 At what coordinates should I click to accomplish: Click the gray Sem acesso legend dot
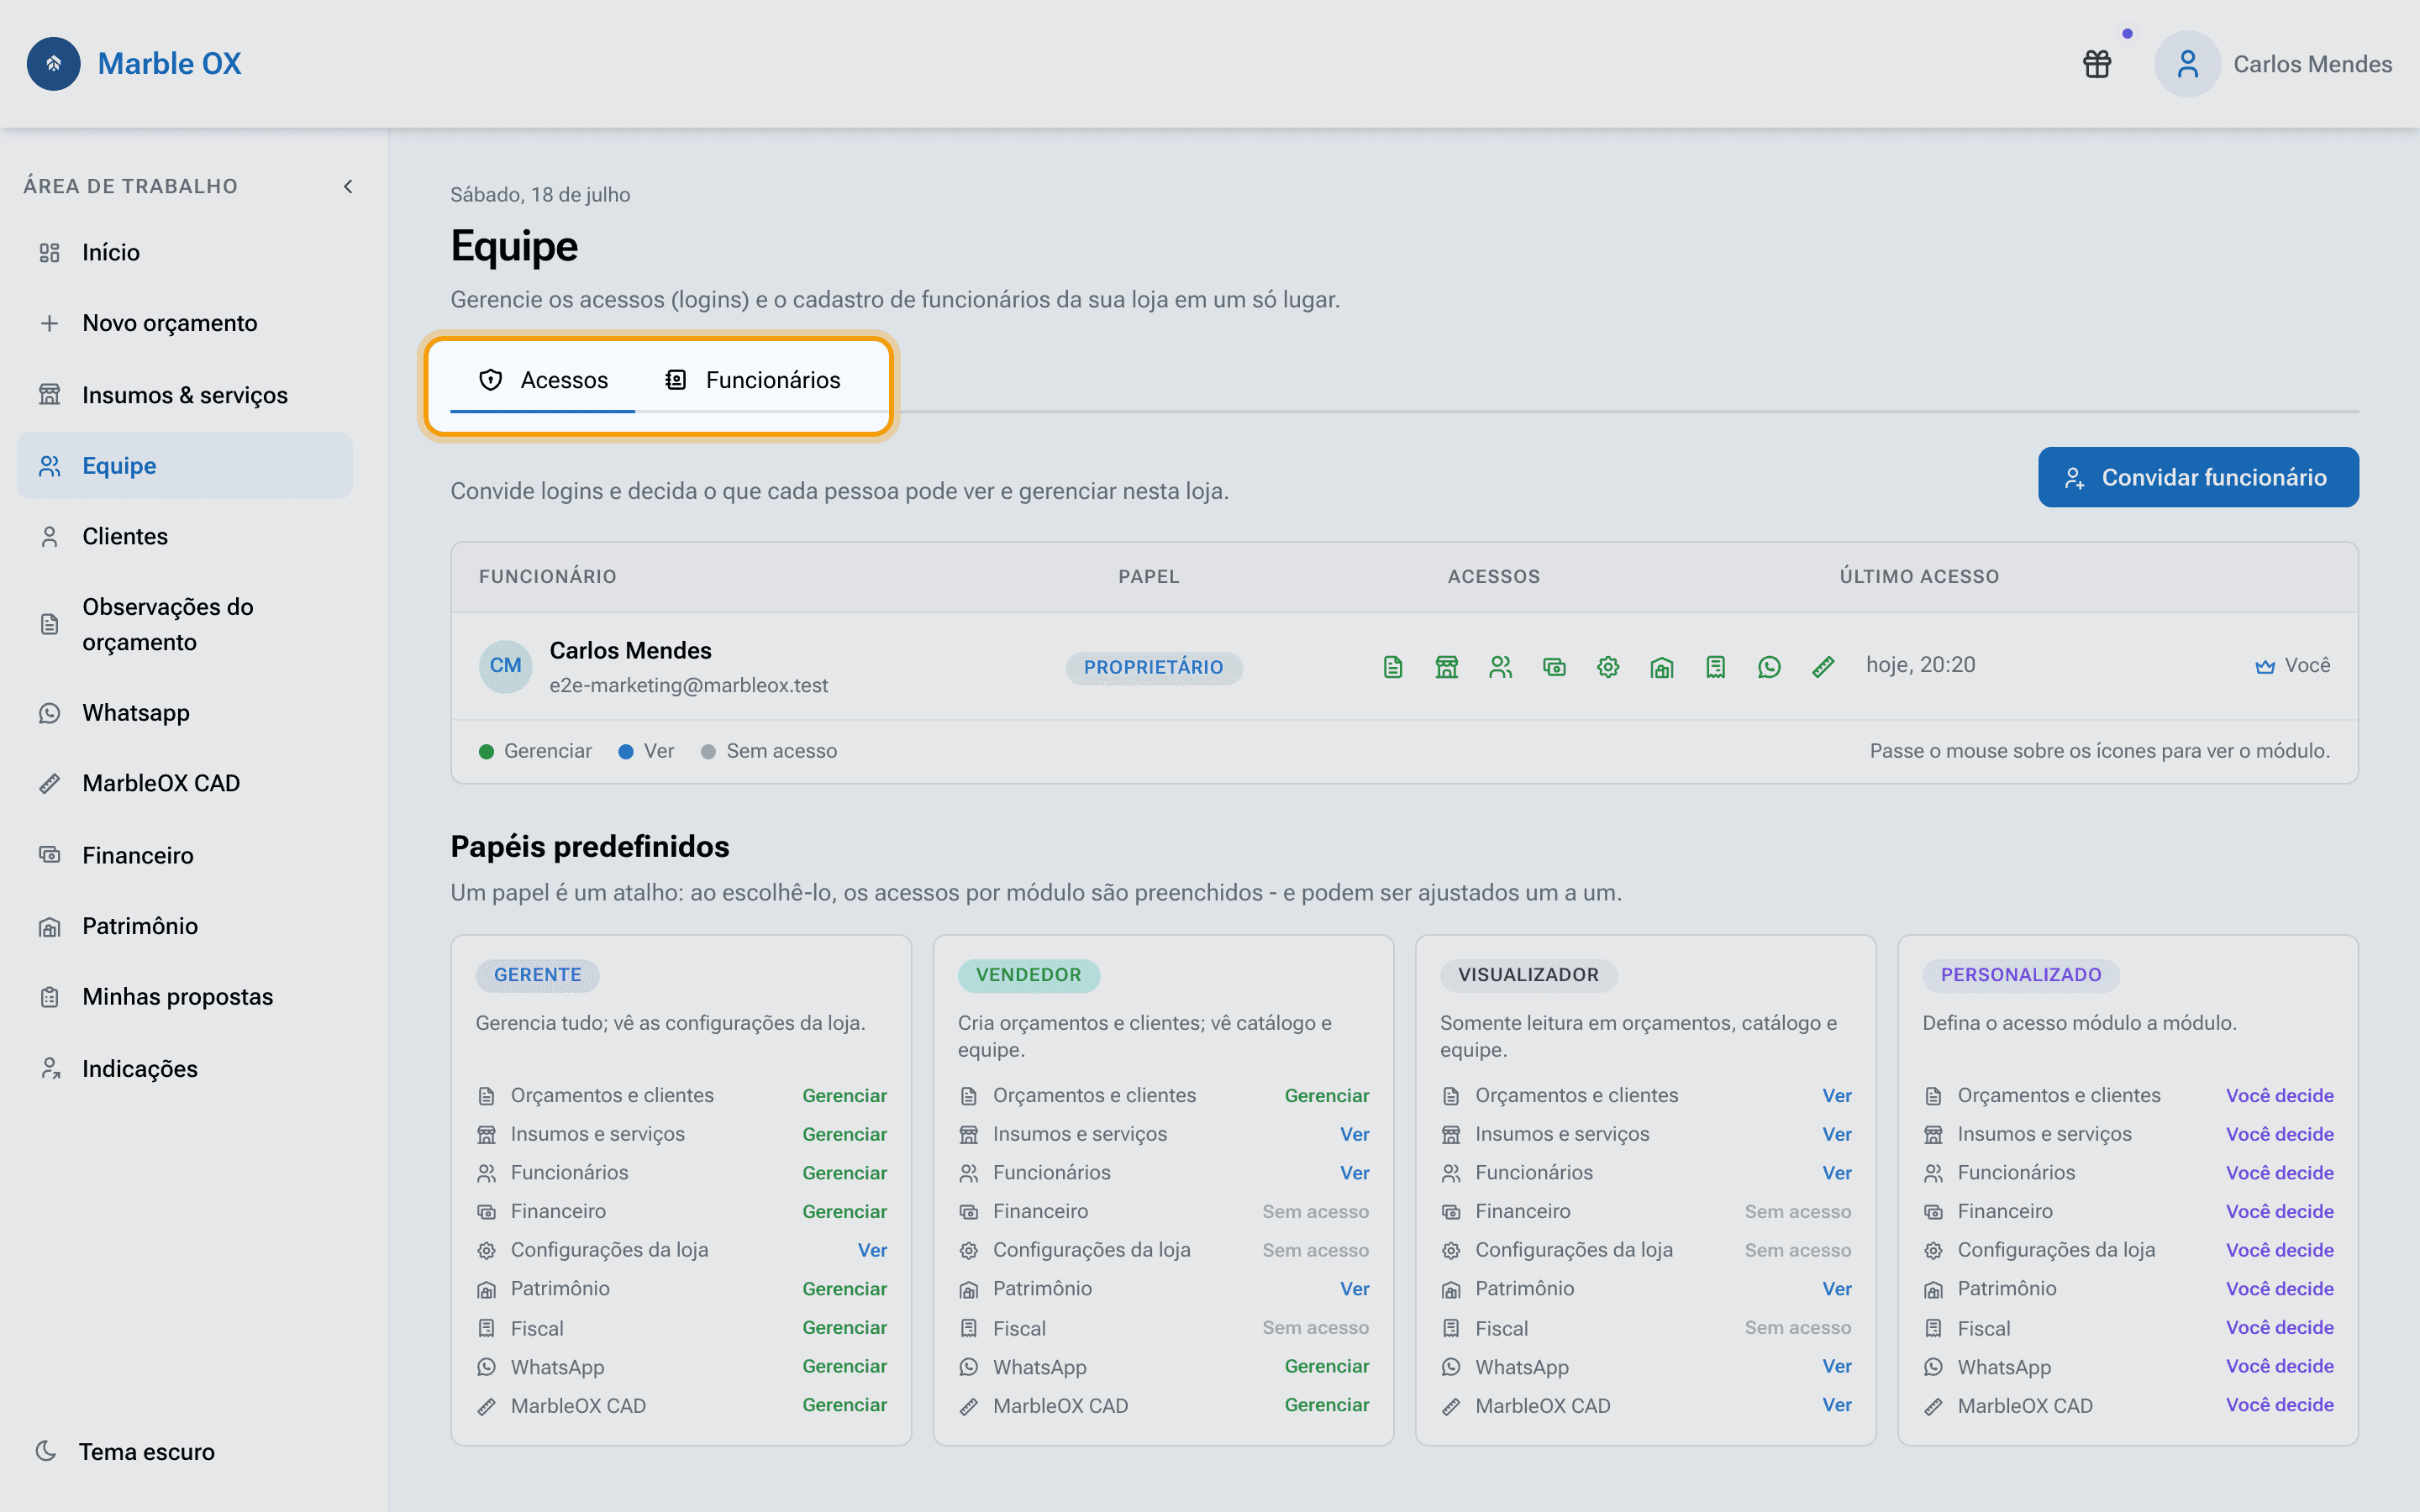(708, 751)
